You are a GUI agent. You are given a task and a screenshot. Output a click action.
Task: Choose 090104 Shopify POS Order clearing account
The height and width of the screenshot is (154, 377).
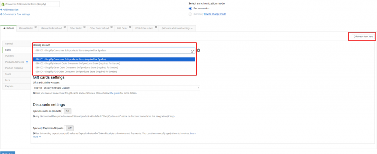[x=76, y=71]
